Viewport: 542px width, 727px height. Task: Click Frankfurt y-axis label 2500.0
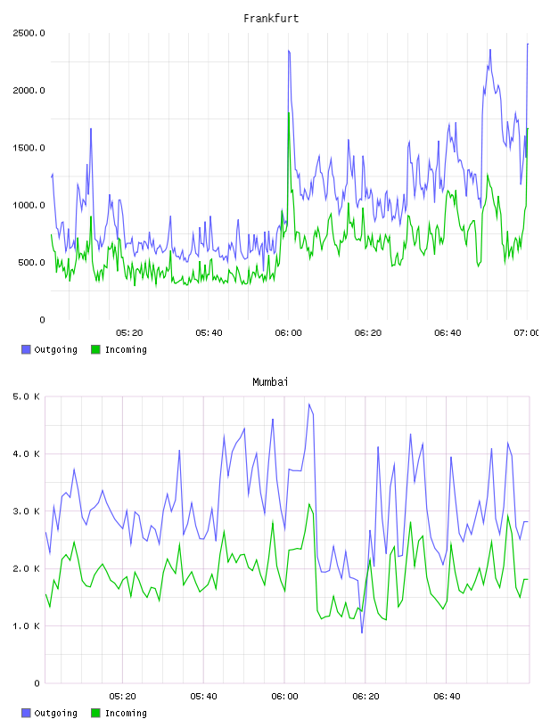(29, 33)
